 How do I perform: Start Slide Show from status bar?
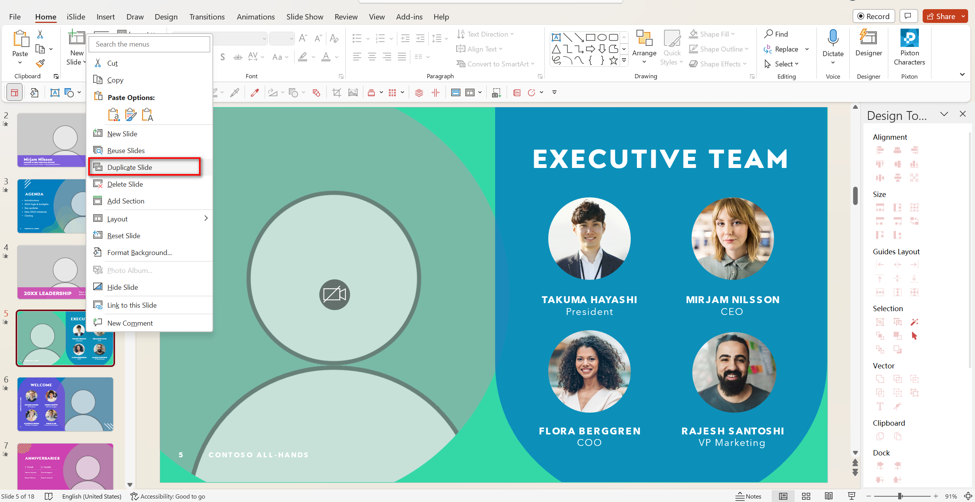point(851,496)
